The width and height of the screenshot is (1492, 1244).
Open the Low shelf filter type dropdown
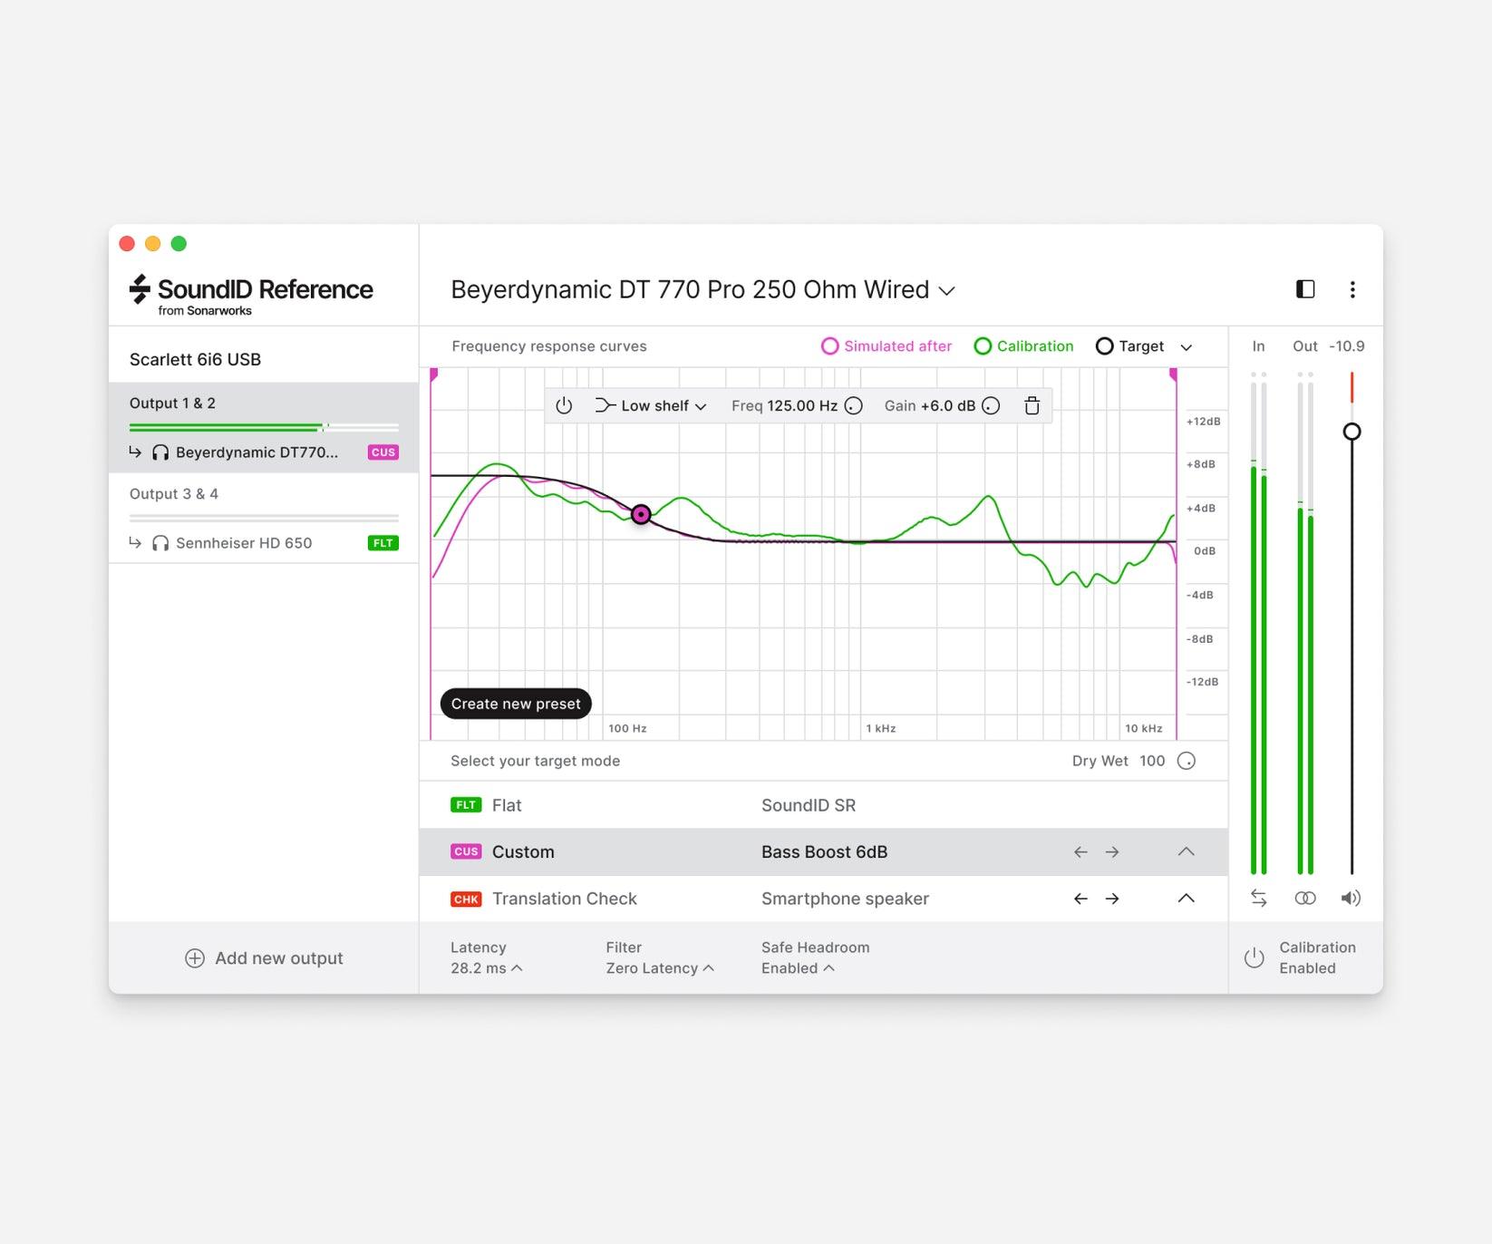point(651,406)
